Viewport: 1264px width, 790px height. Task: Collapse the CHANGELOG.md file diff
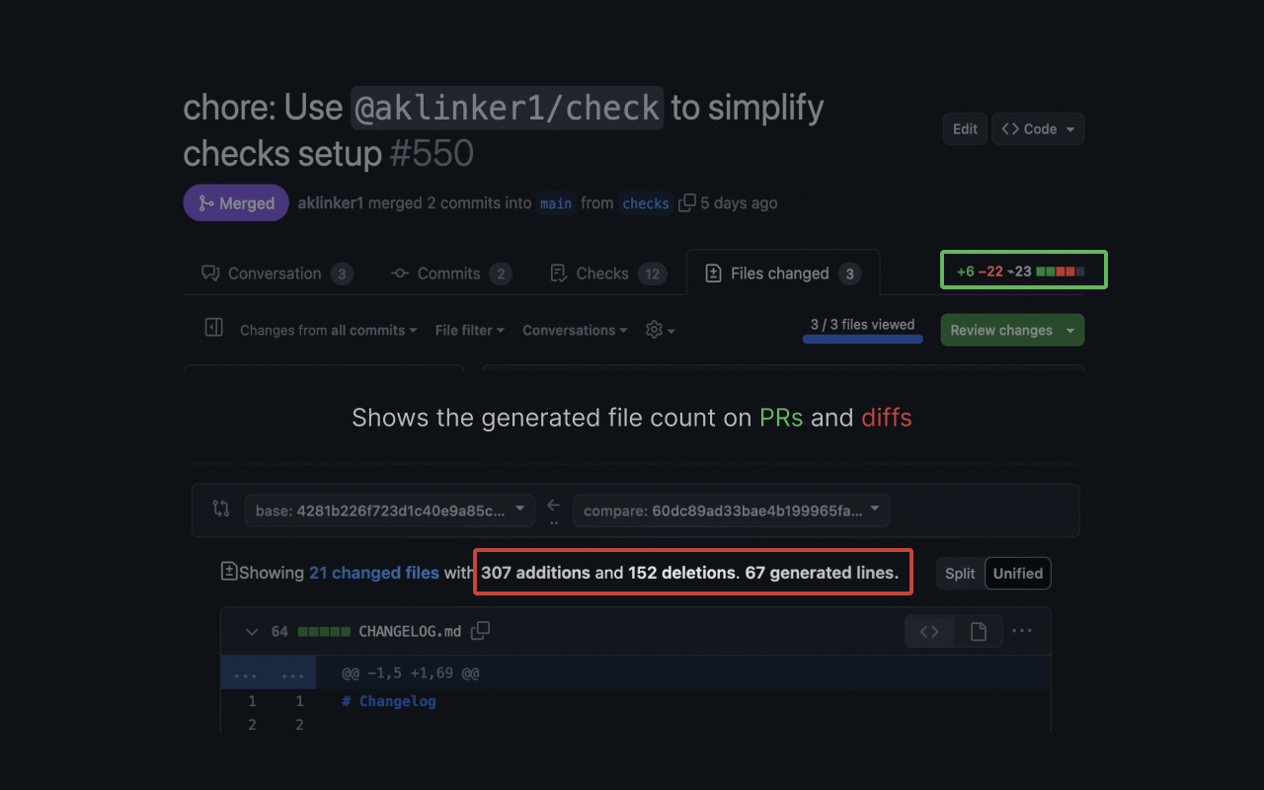(x=252, y=631)
